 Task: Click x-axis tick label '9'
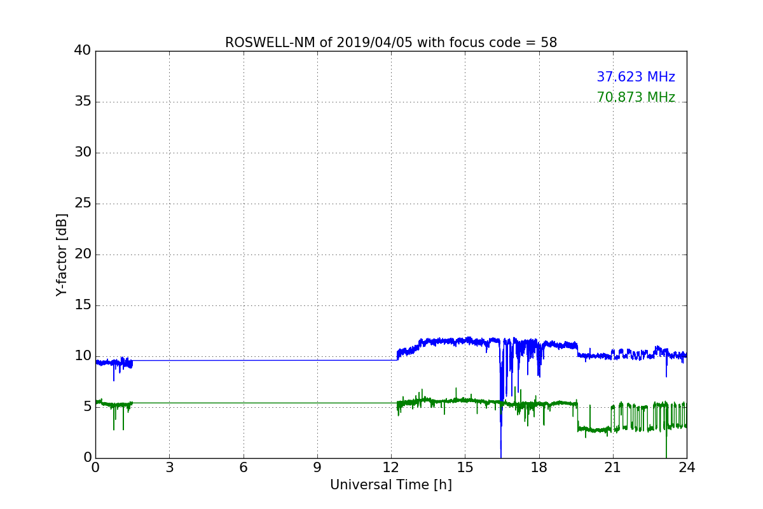pyautogui.click(x=317, y=468)
